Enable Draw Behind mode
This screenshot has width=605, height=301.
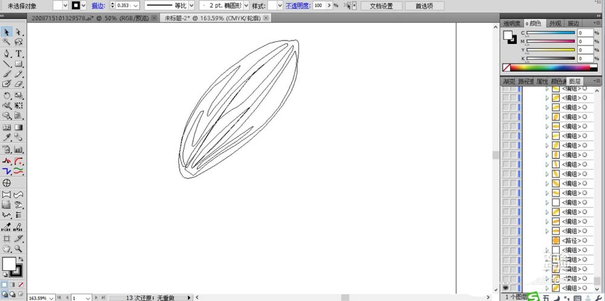(12, 294)
